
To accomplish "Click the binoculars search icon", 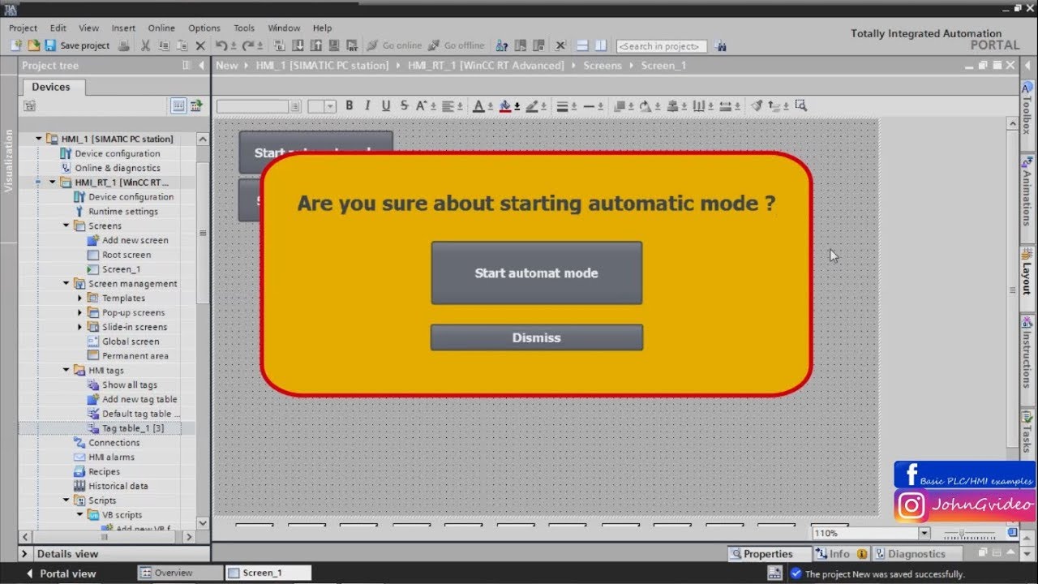I will point(722,46).
